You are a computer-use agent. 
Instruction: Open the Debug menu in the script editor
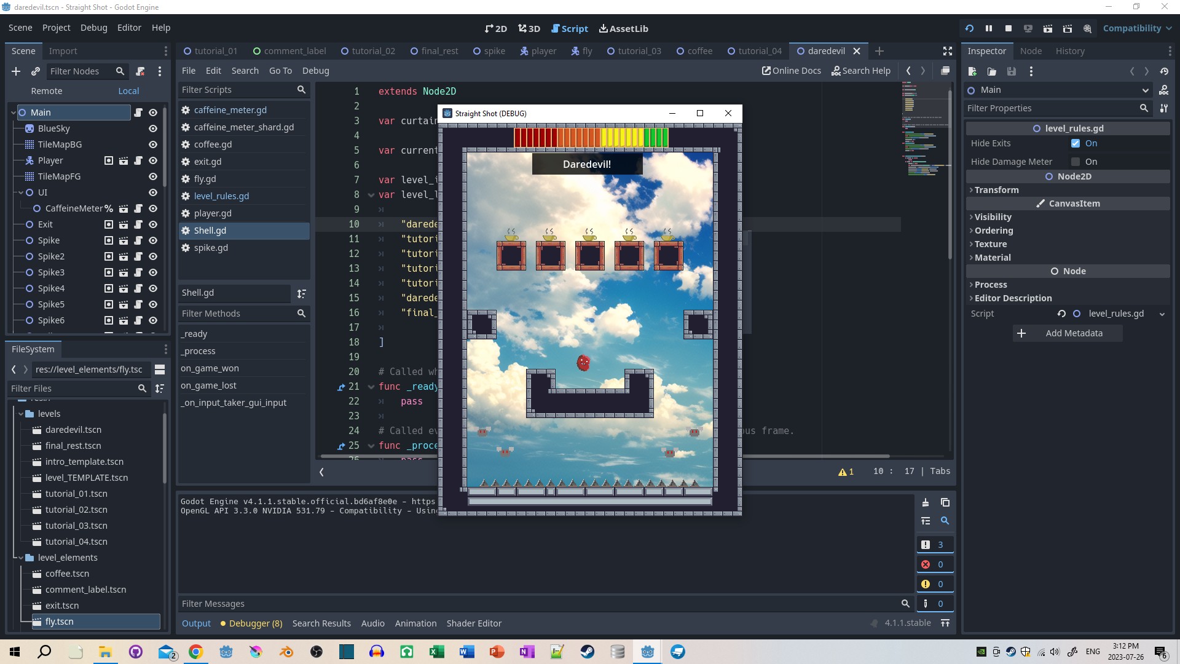tap(315, 71)
